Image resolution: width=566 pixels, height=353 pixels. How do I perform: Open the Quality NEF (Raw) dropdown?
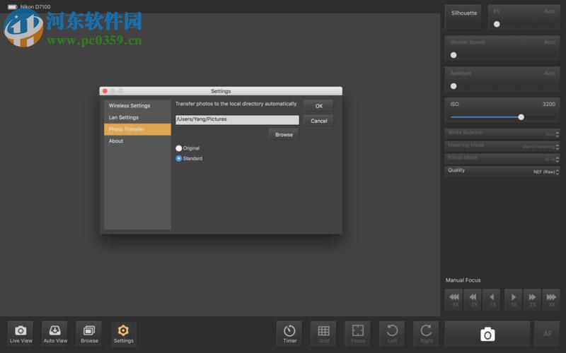pos(502,171)
